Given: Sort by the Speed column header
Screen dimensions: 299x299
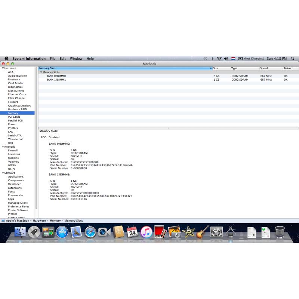Looking at the screenshot, I should click(x=271, y=68).
